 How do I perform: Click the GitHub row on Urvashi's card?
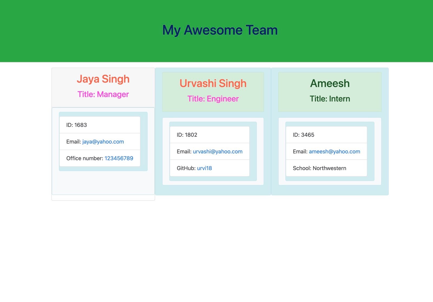pos(209,168)
